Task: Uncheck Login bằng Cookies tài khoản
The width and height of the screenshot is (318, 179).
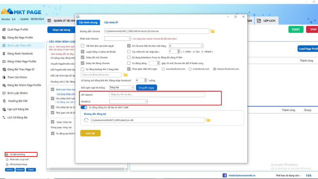Action: coord(83,52)
